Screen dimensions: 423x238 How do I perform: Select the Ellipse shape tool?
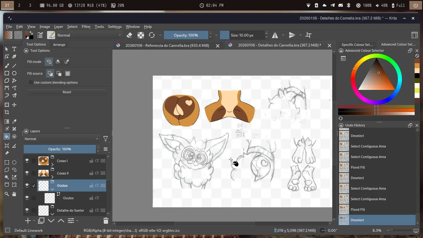pos(14,73)
